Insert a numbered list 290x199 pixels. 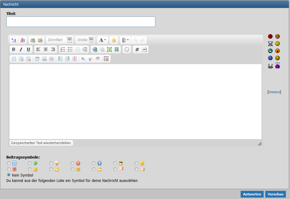coord(63,49)
